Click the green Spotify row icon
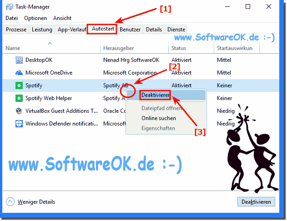The image size is (287, 221). 19,85
